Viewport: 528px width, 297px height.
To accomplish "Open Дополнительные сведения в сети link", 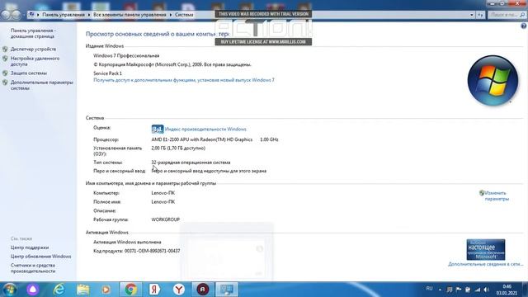I will click(x=486, y=264).
